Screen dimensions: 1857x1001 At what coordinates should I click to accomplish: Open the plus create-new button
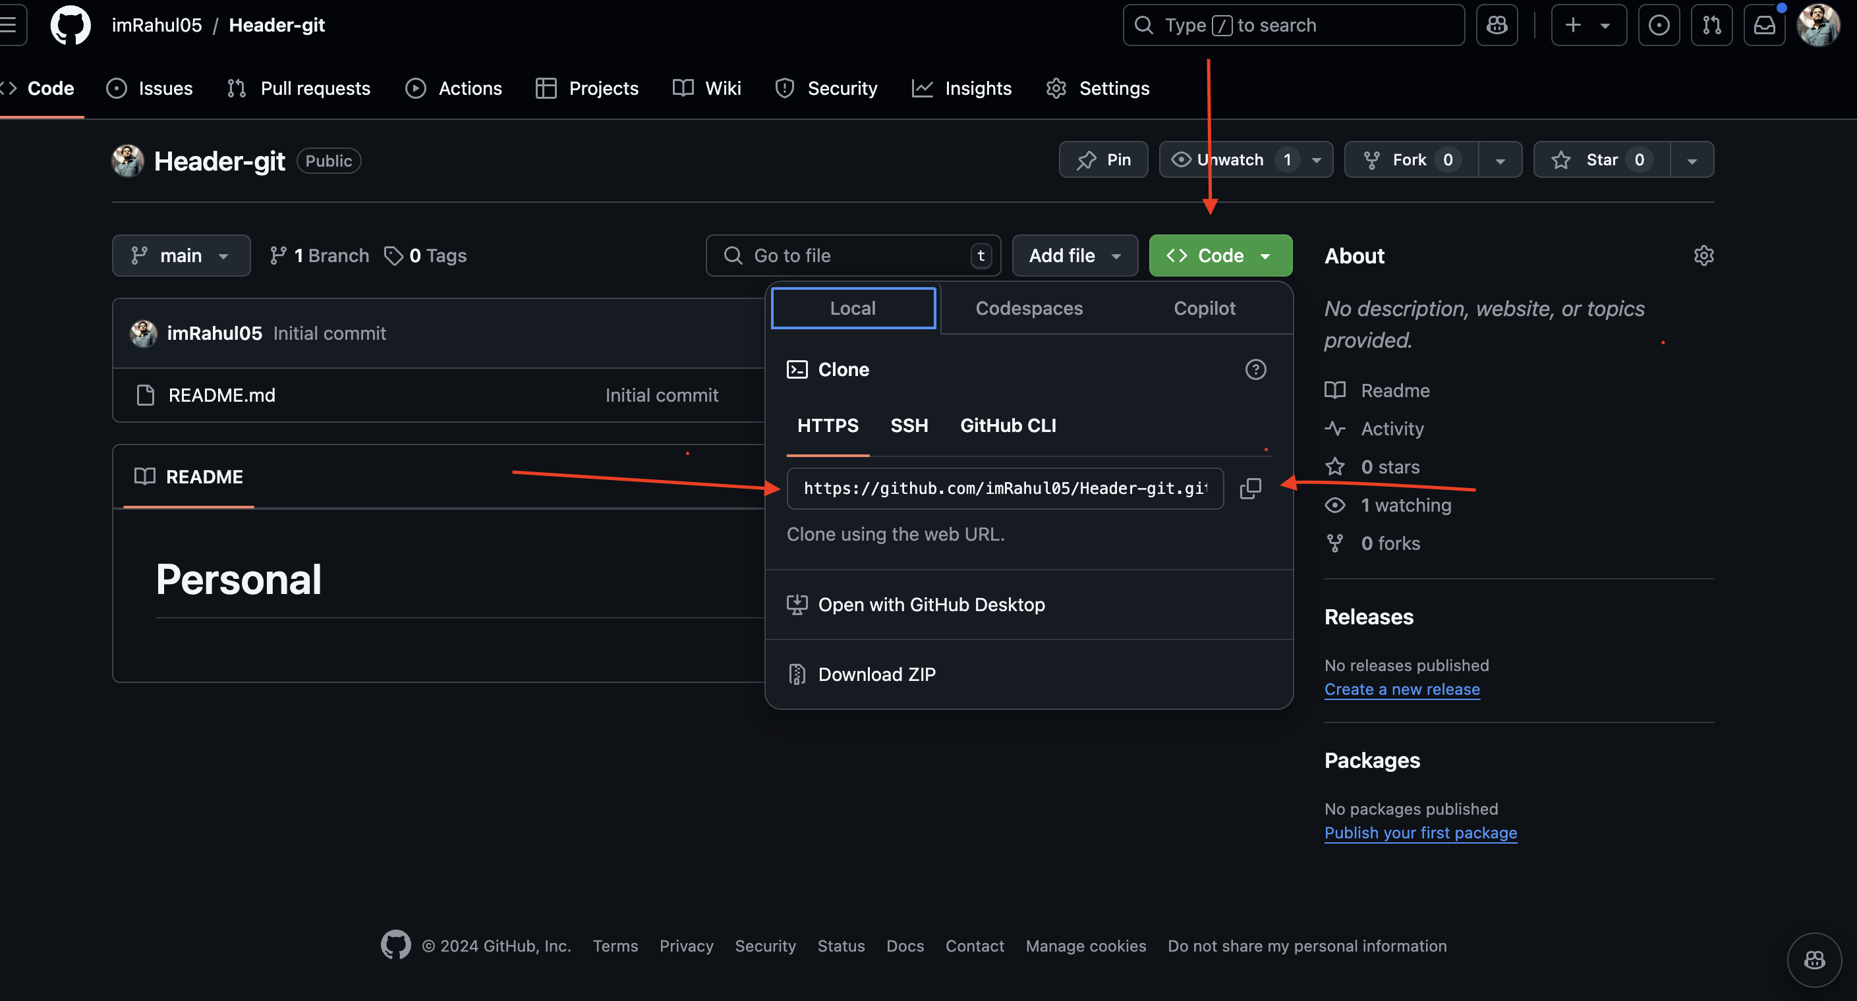[1573, 25]
